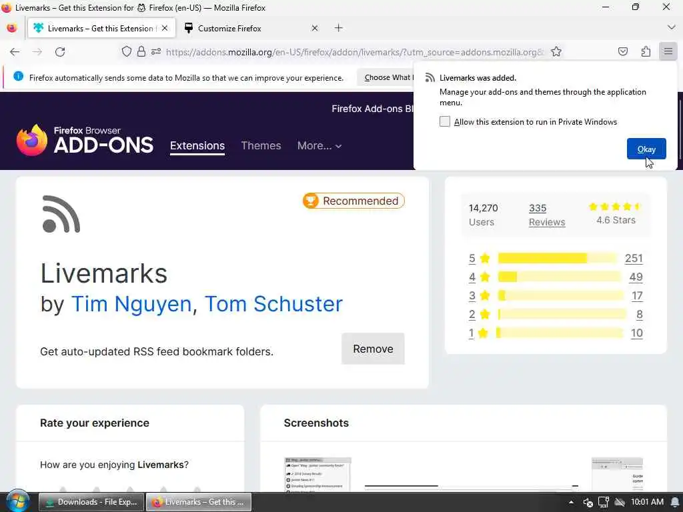Click the info icon in notification bar
The width and height of the screenshot is (683, 512).
pos(18,76)
